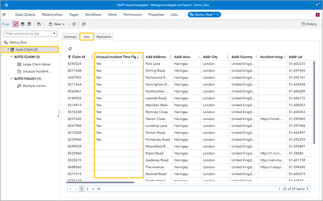The image size is (323, 201).
Task: Go to last page of results
Action: coord(99,189)
